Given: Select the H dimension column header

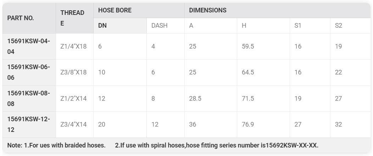Looking at the screenshot, I should tap(244, 26).
